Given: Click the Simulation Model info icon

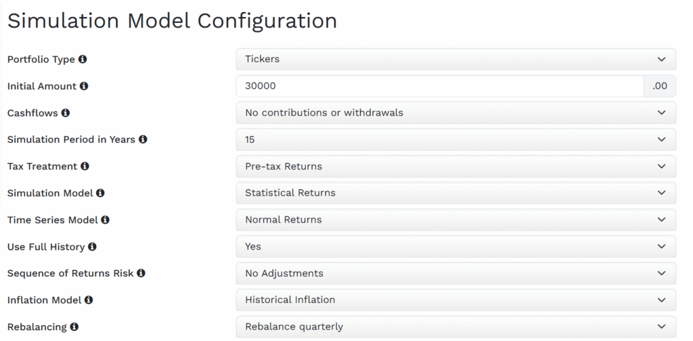Looking at the screenshot, I should click(x=100, y=193).
